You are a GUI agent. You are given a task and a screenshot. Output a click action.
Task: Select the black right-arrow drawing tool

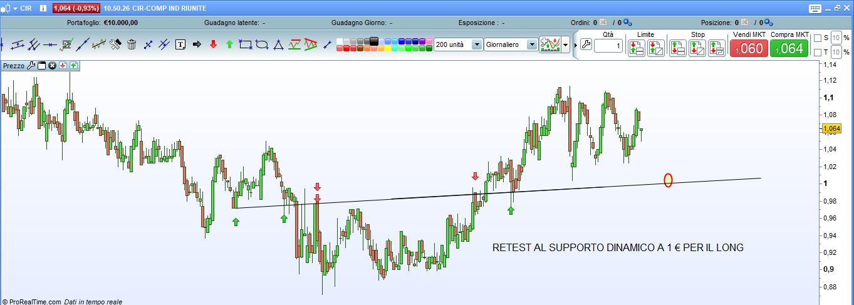click(x=197, y=44)
